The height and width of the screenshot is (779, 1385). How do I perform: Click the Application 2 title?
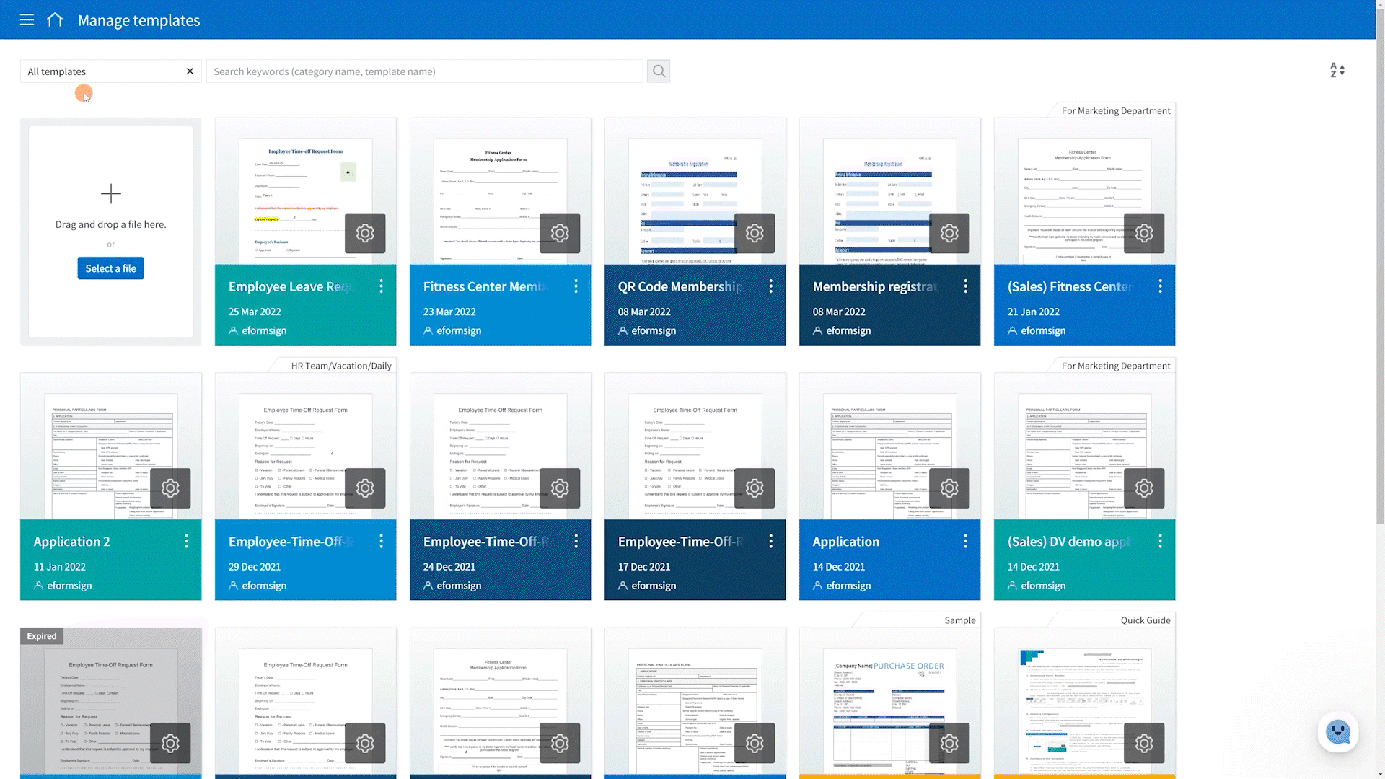click(72, 542)
